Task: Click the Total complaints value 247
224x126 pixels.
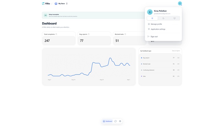Action: [47, 41]
